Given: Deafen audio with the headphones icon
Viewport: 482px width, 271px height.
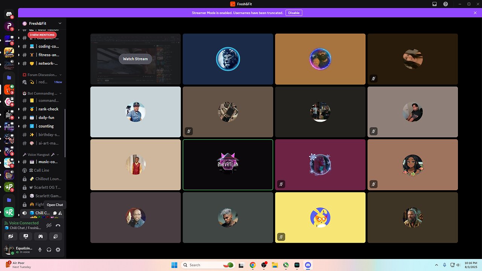Looking at the screenshot, I should click(49, 250).
